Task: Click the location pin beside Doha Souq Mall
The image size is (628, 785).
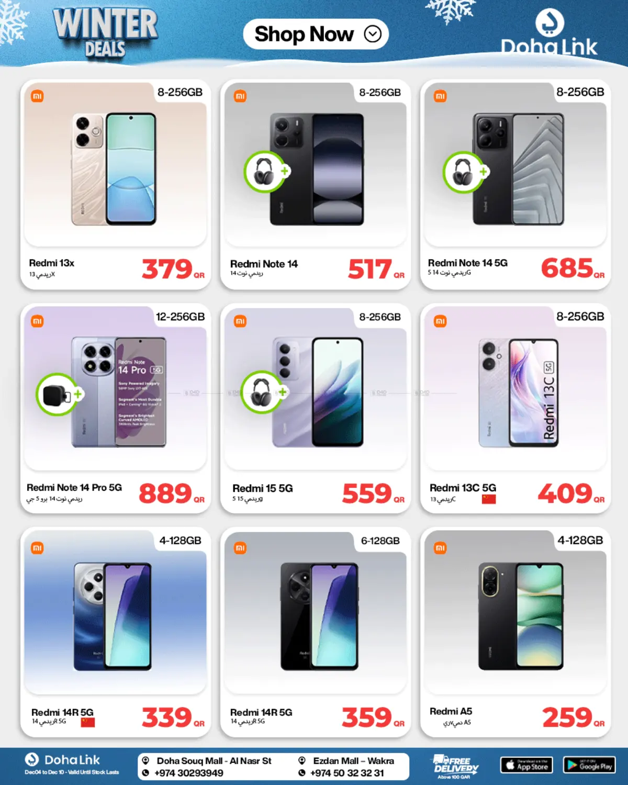Action: point(145,761)
